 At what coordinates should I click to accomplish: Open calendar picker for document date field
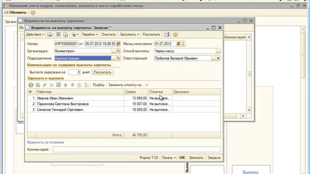click(x=118, y=43)
